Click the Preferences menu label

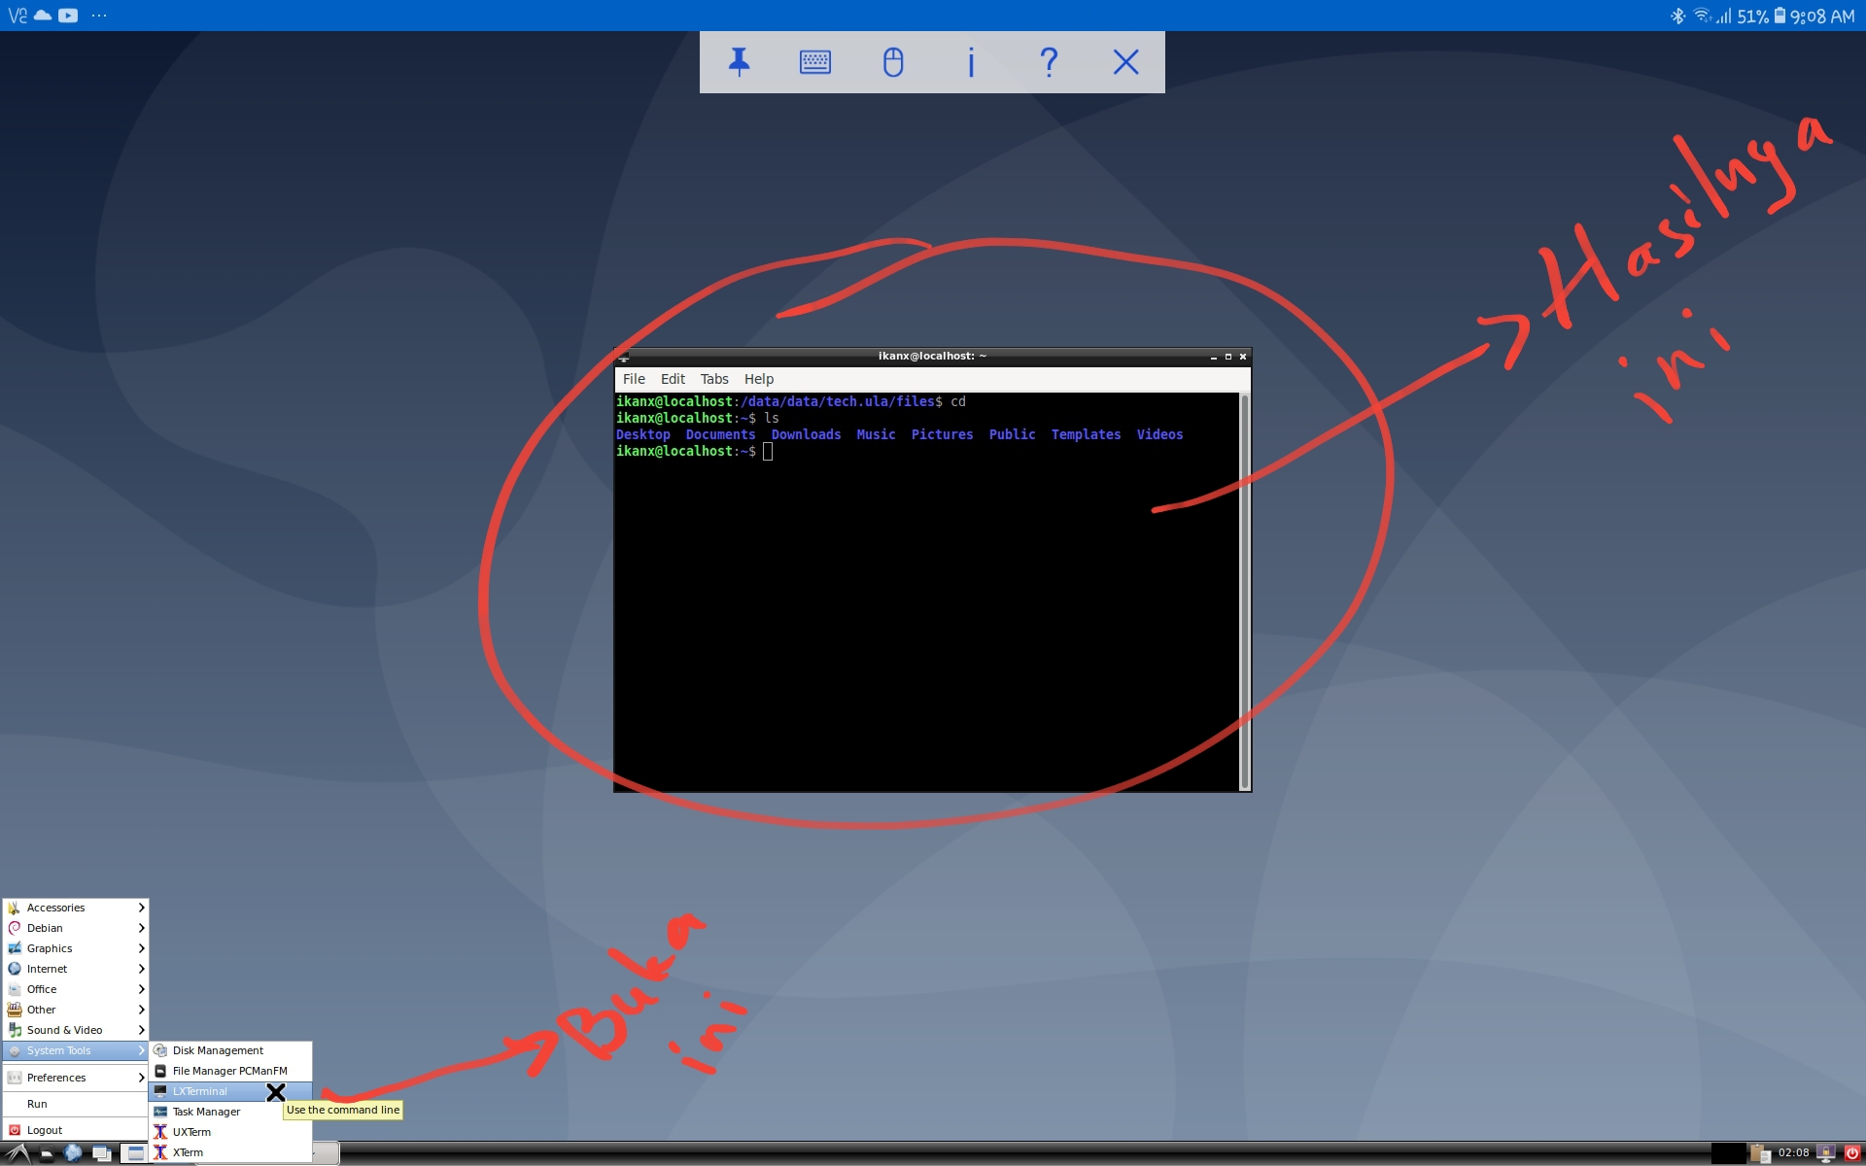click(56, 1078)
